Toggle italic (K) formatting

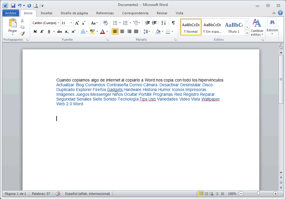pyautogui.click(x=42, y=32)
